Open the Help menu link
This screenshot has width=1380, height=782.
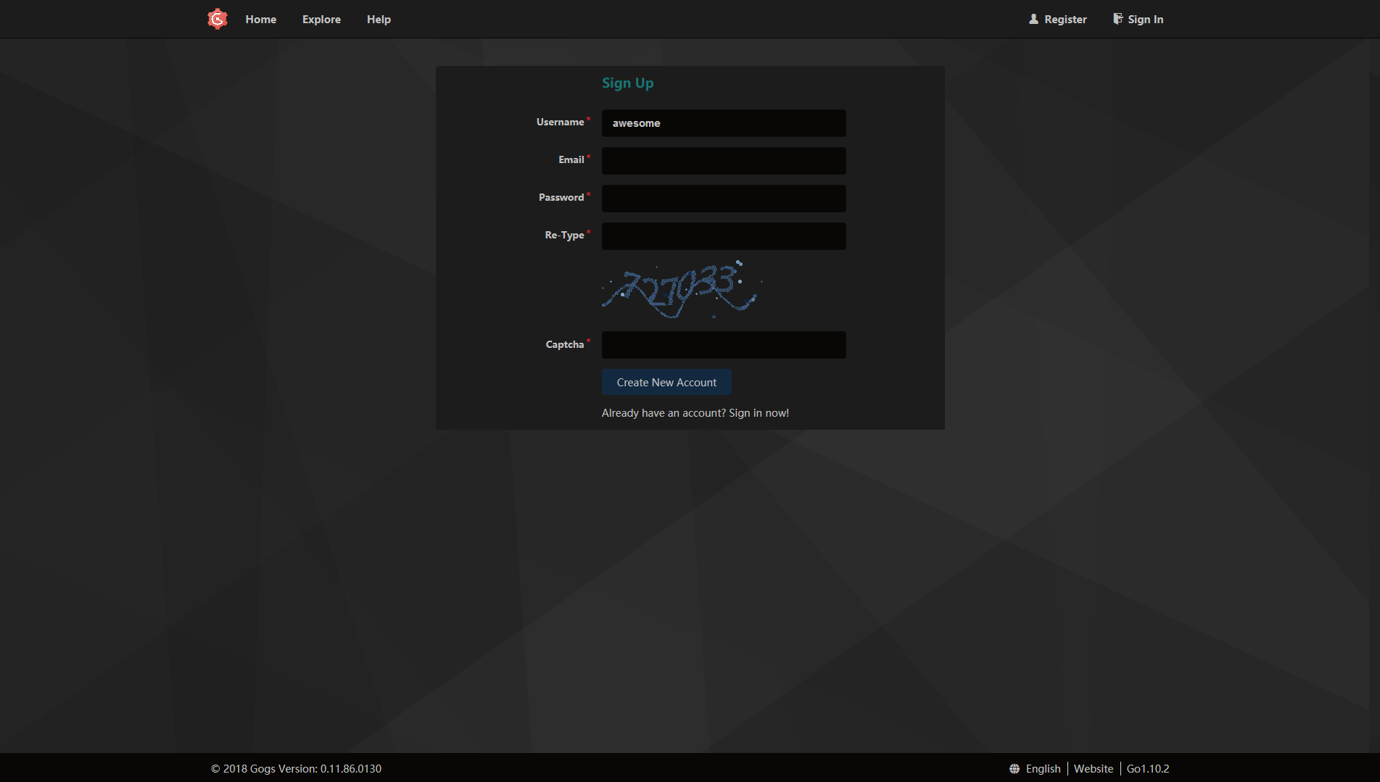[x=379, y=20]
